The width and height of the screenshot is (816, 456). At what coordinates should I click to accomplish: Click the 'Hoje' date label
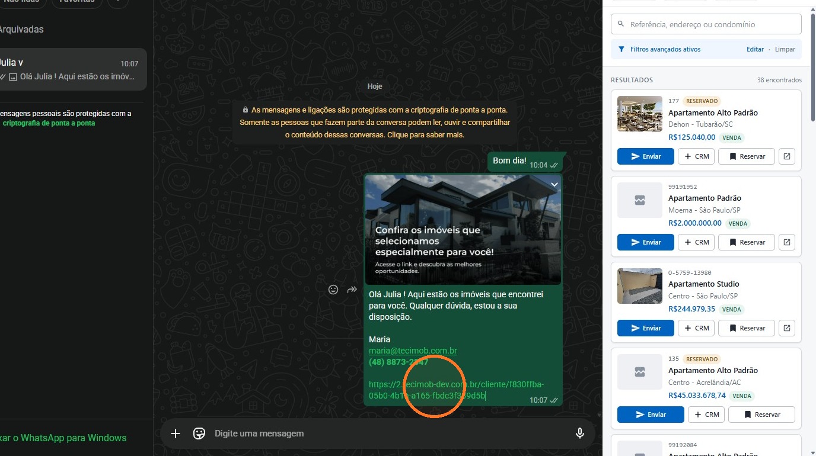375,86
